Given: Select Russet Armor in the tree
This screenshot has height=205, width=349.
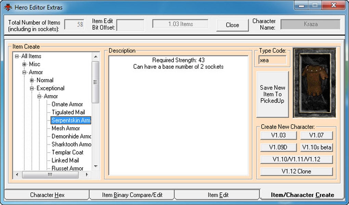Looking at the screenshot, I should coord(67,168).
